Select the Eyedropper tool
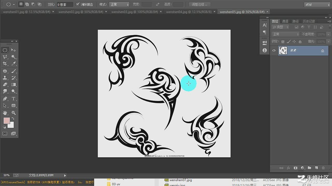332x186 pixels. point(13,64)
